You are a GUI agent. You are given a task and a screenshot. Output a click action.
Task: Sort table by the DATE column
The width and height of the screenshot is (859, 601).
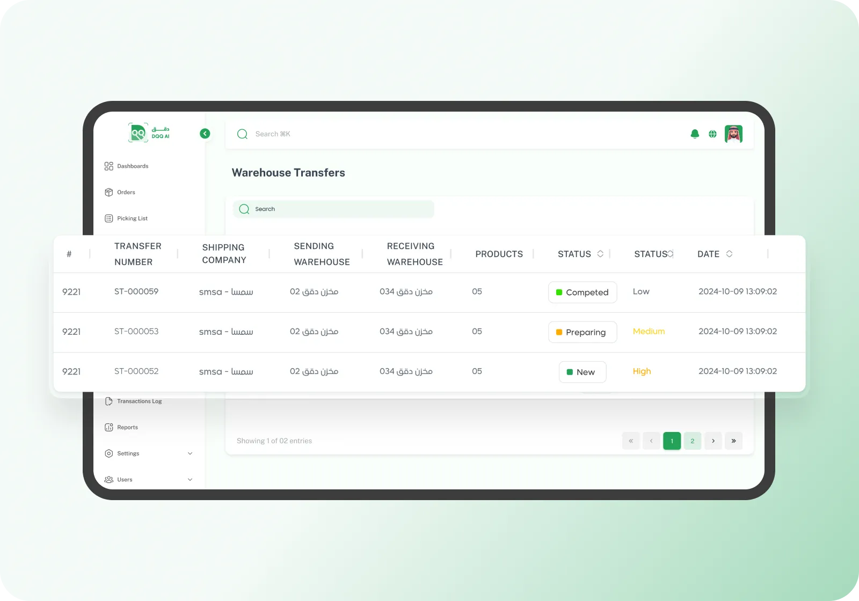(x=729, y=254)
